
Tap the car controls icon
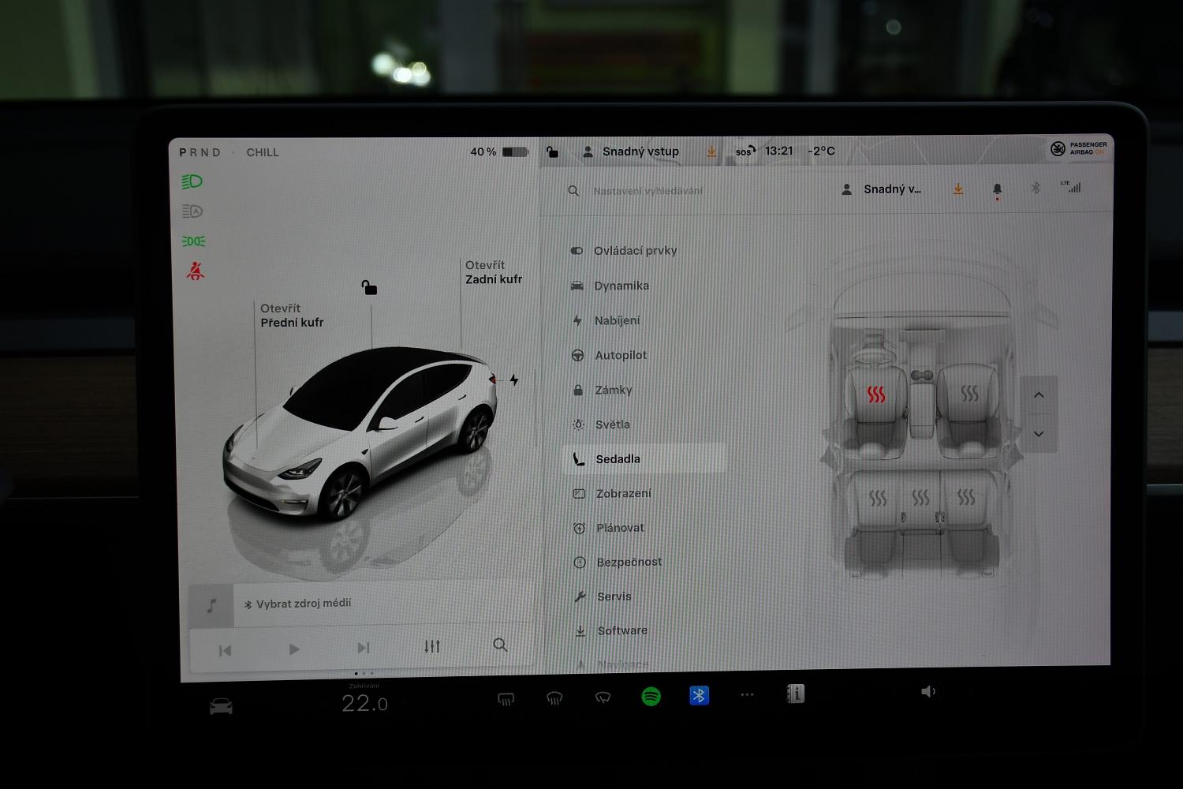pos(221,706)
